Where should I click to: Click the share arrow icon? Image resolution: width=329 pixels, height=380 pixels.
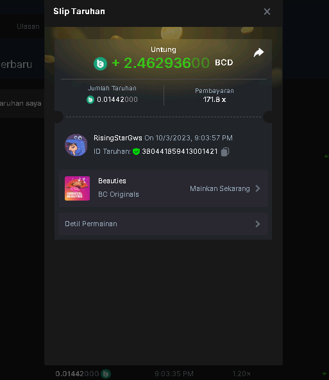click(x=258, y=53)
